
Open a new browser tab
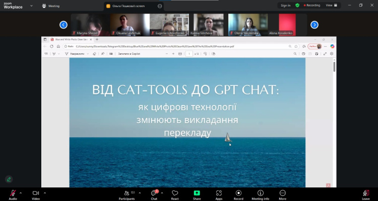(97, 39)
